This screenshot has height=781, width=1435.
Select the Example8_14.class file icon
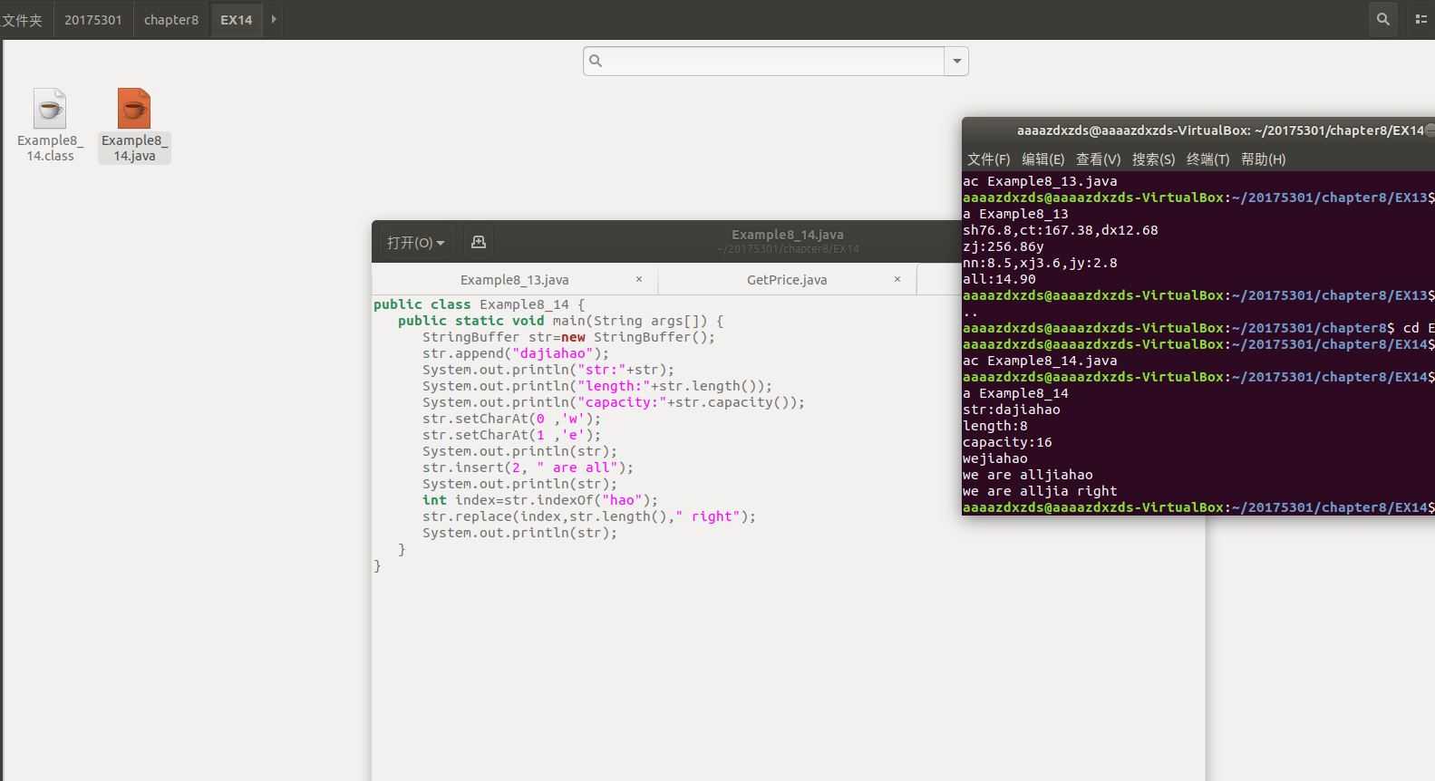click(x=50, y=109)
